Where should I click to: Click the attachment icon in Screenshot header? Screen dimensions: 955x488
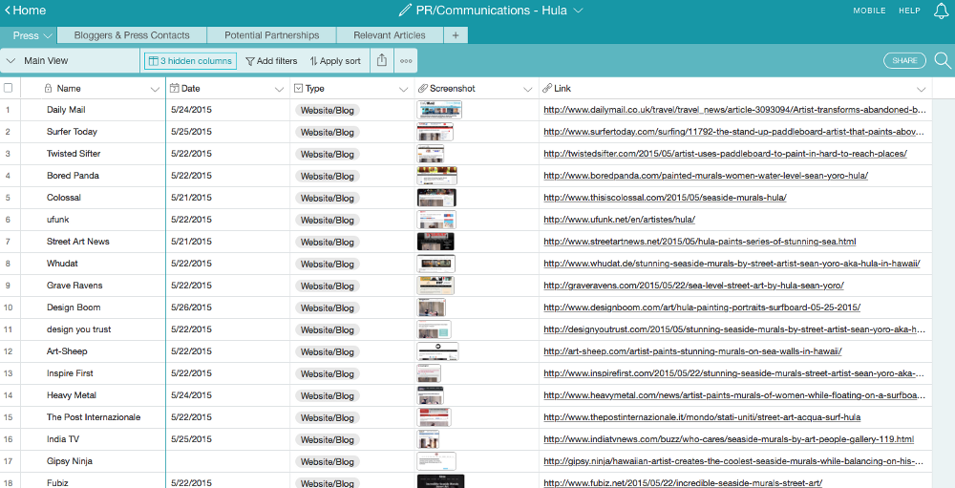pyautogui.click(x=423, y=89)
